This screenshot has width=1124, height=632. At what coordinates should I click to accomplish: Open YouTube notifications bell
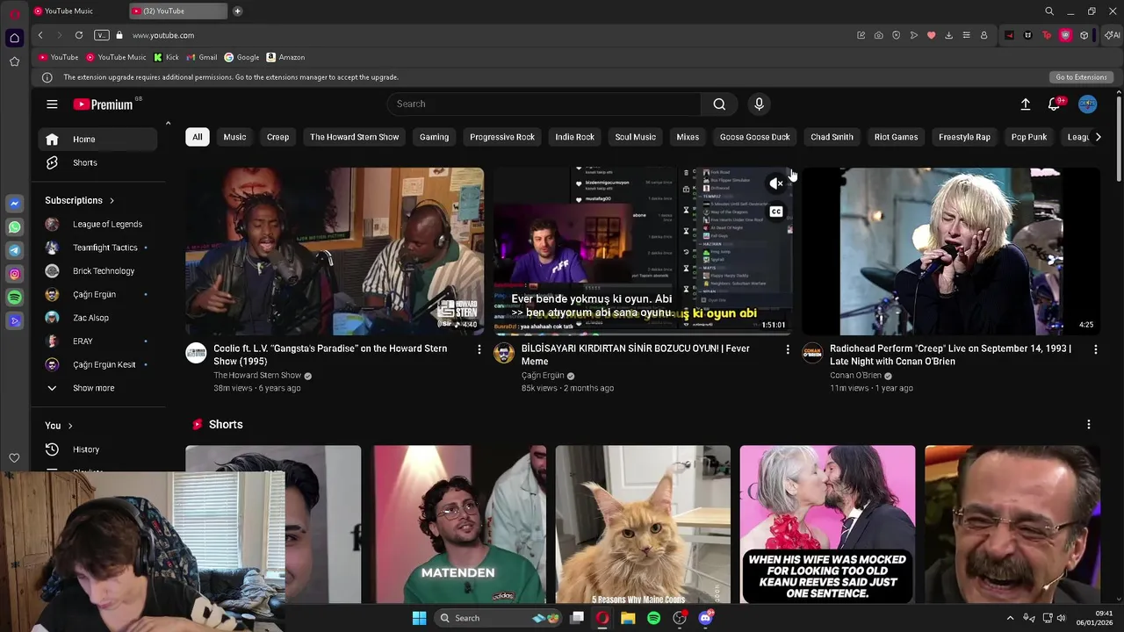tap(1055, 104)
